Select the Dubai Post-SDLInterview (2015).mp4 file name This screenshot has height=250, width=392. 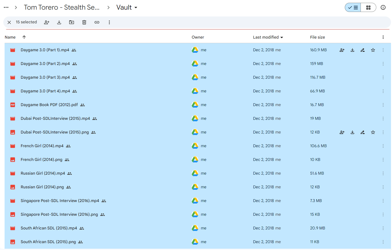pos(55,119)
